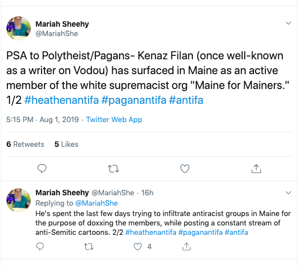Like the main tweet with heart icon
Screen dimensions: 304x266
pyautogui.click(x=185, y=169)
